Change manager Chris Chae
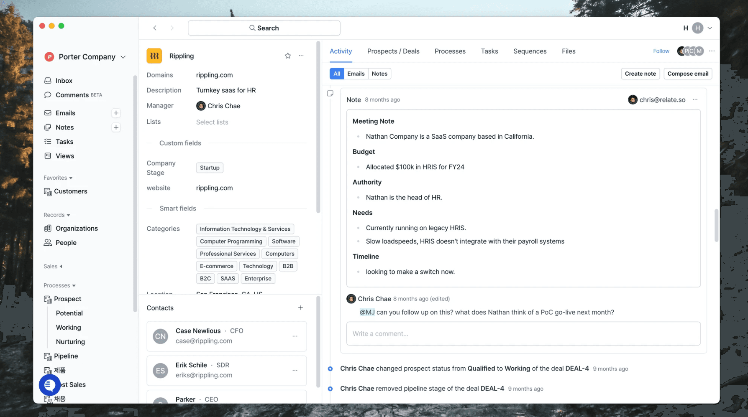The height and width of the screenshot is (417, 748). coord(218,106)
